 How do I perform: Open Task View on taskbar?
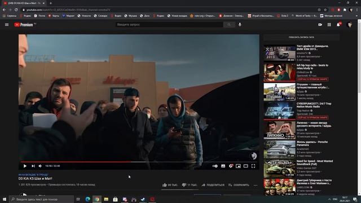(78, 199)
